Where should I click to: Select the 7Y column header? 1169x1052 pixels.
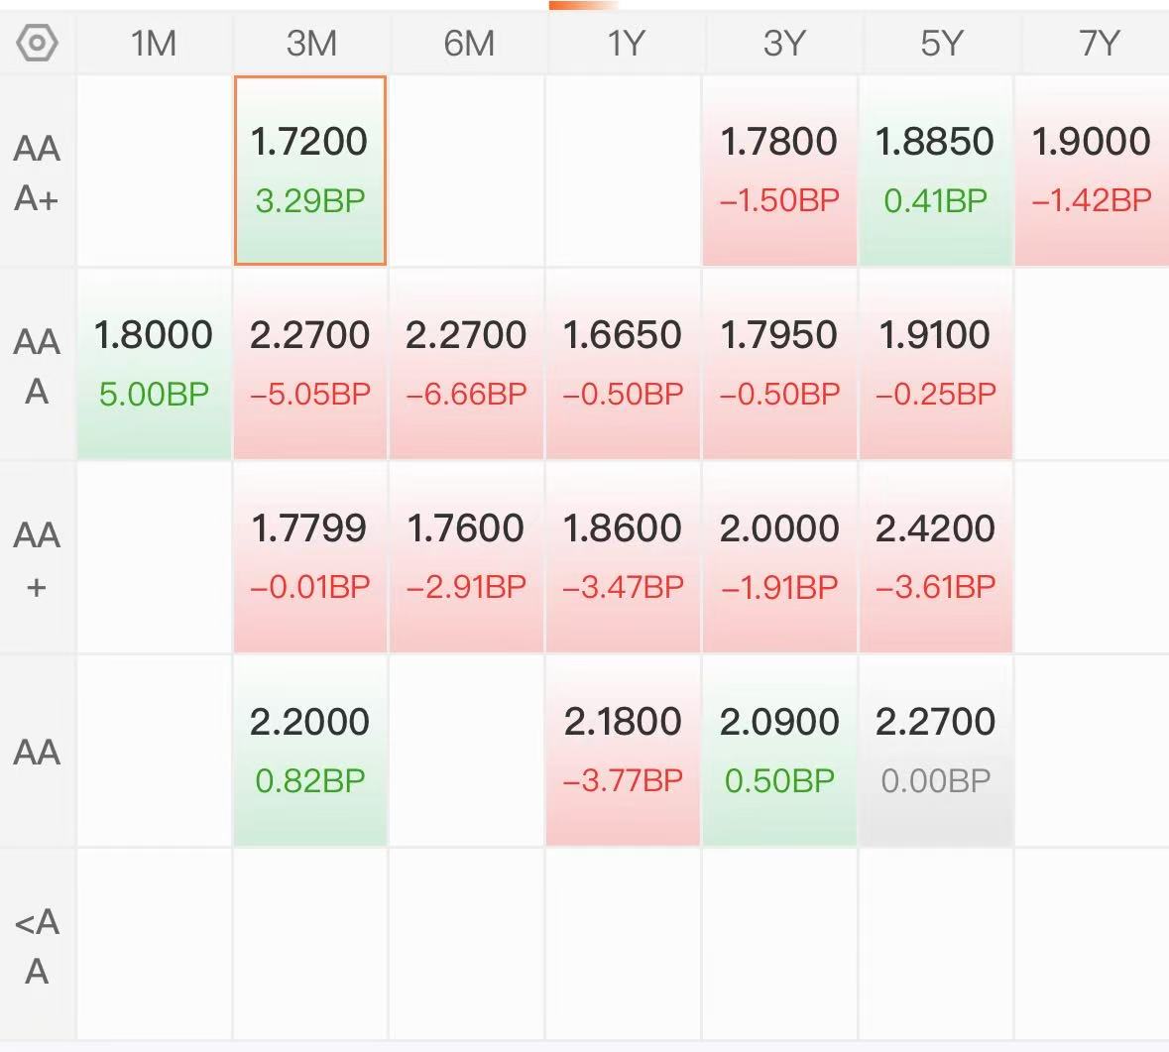[1098, 43]
